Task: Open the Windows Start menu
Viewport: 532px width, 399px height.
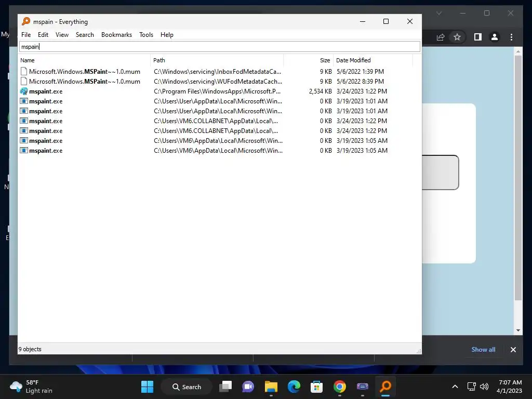Action: [x=147, y=387]
